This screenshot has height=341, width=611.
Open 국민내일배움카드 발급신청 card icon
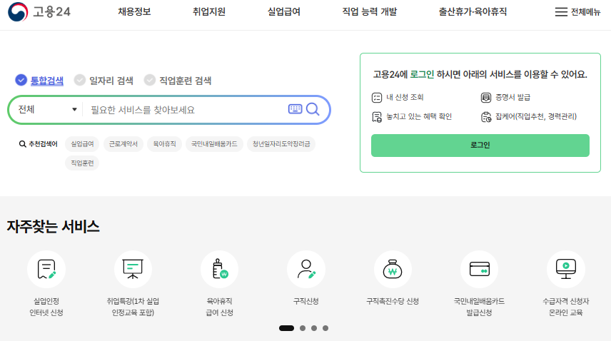(479, 270)
